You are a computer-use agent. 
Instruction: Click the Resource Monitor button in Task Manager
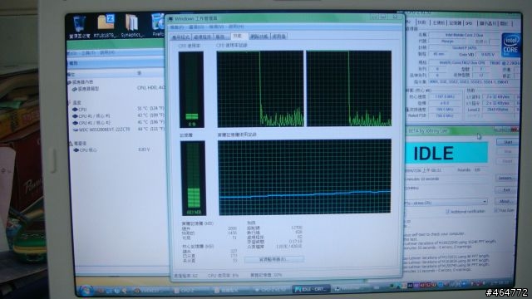[x=273, y=259]
